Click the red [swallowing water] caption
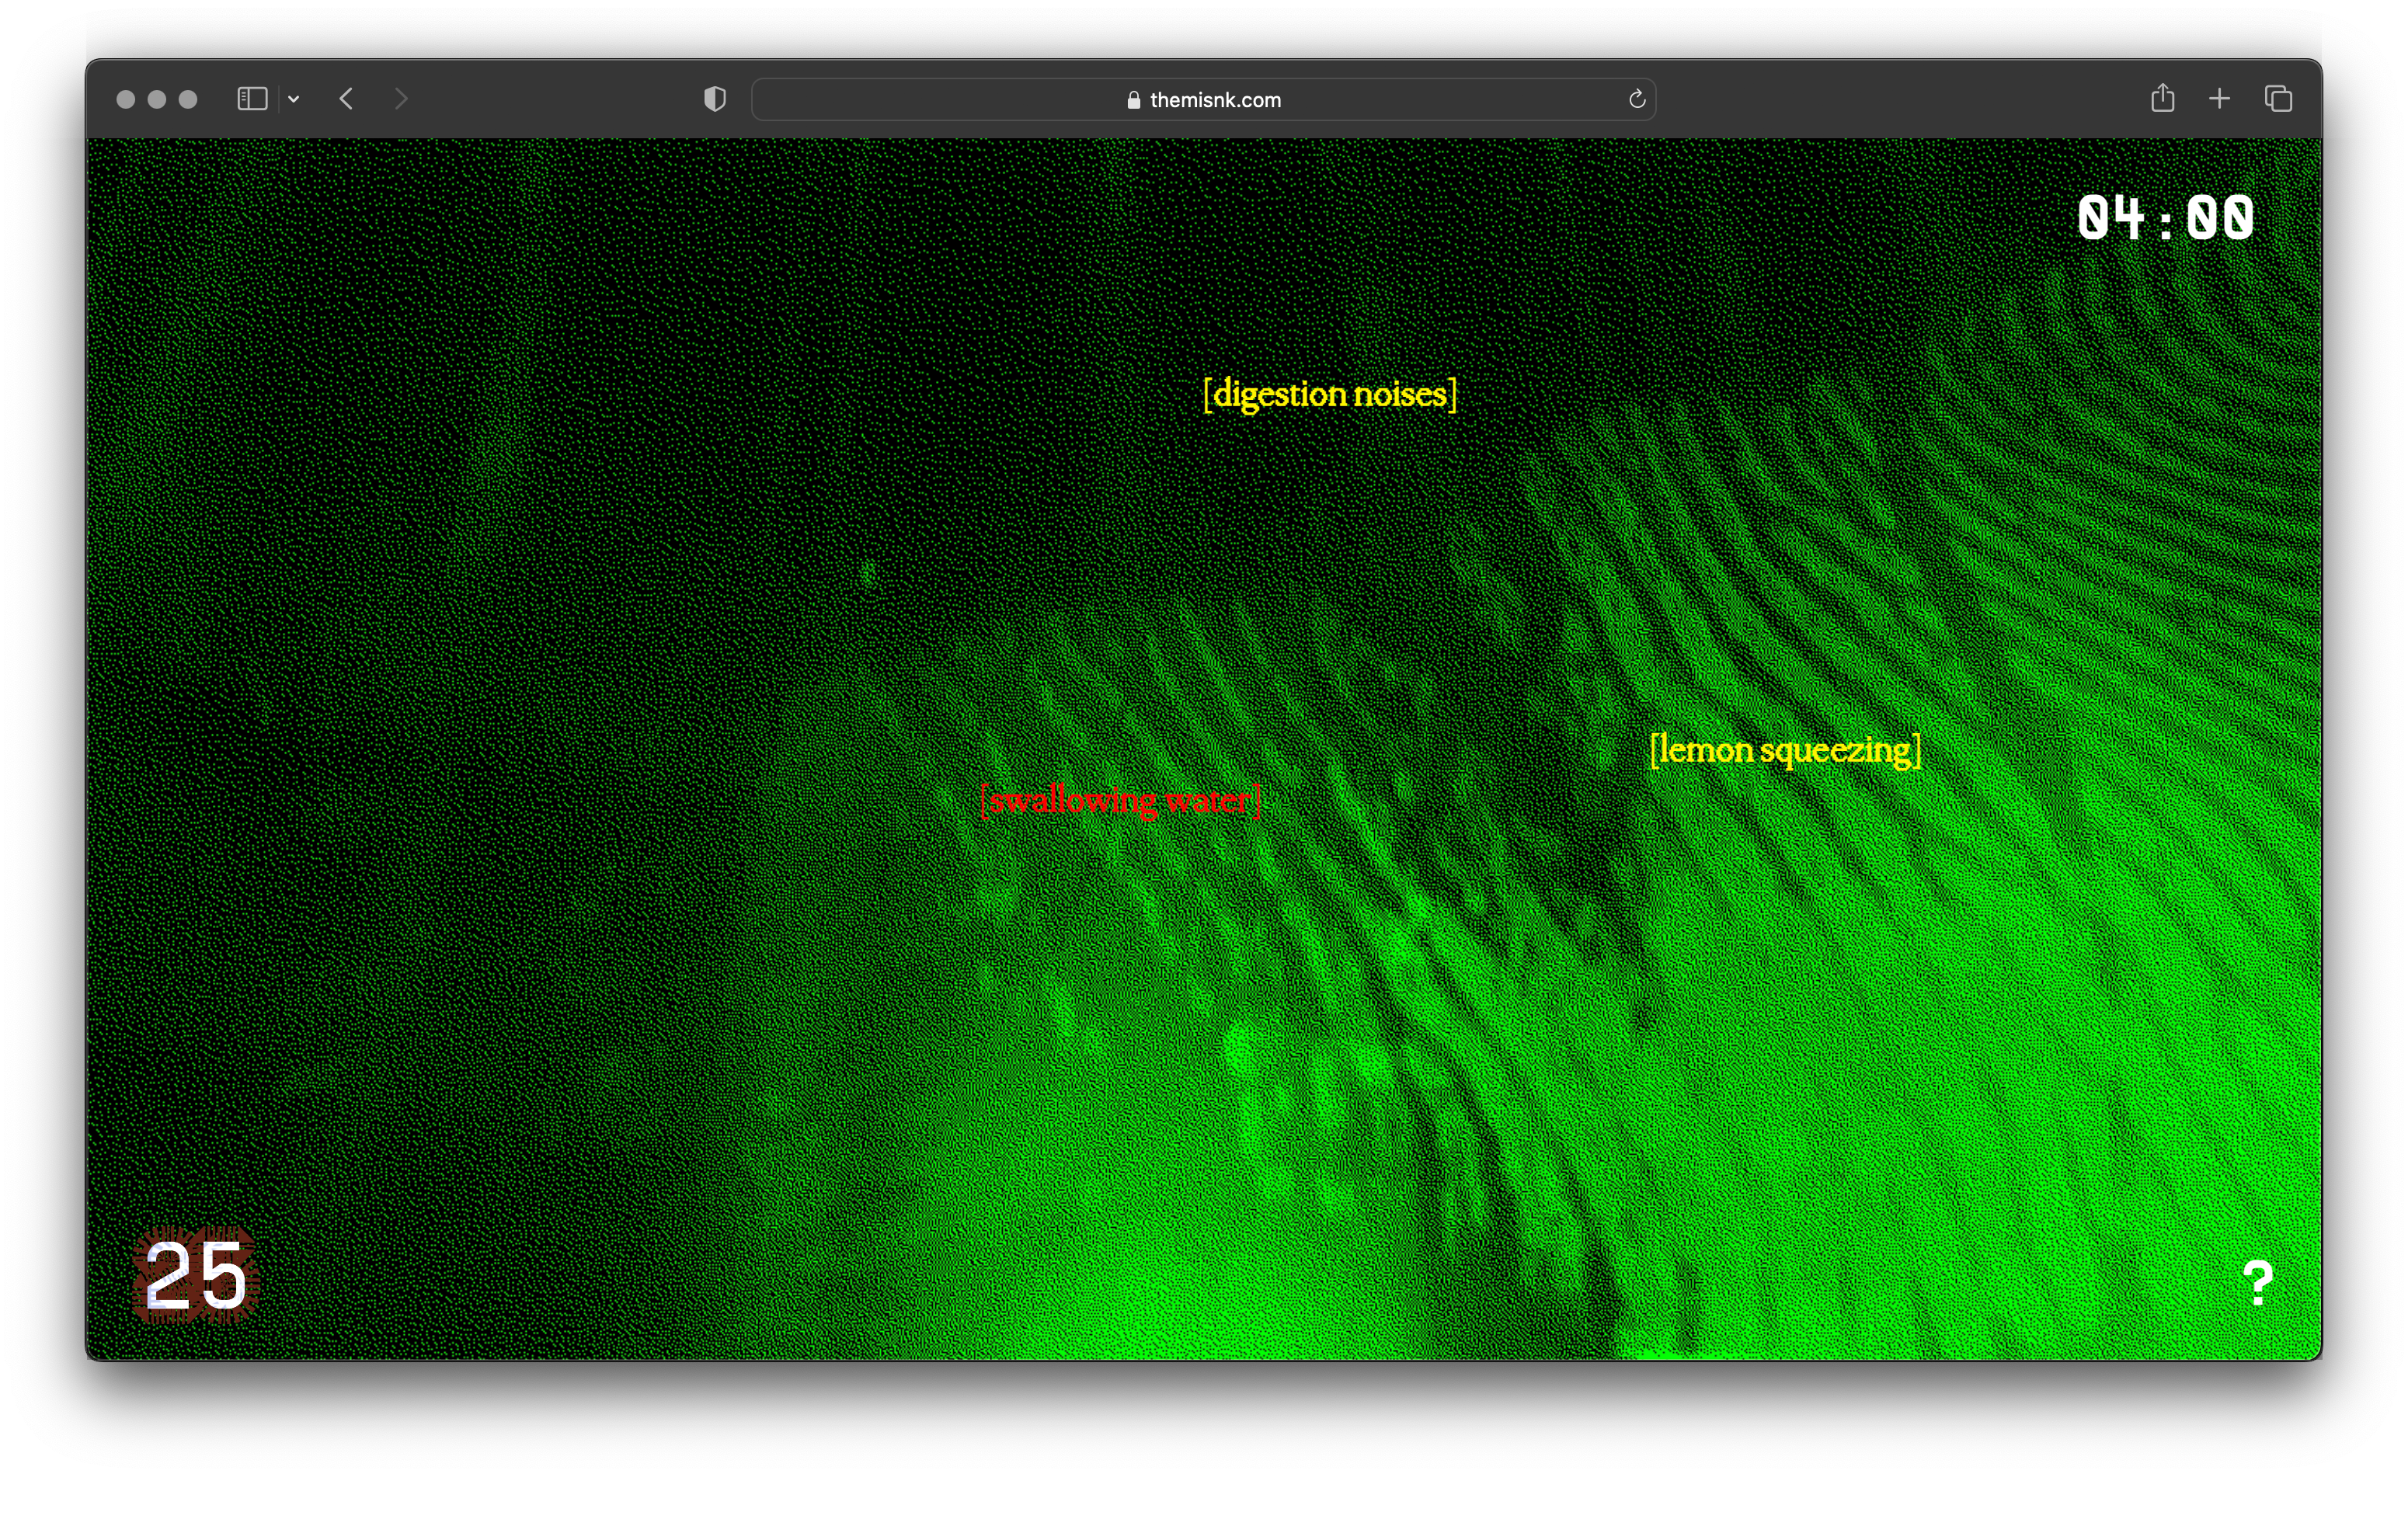This screenshot has height=1533, width=2408. (1120, 801)
